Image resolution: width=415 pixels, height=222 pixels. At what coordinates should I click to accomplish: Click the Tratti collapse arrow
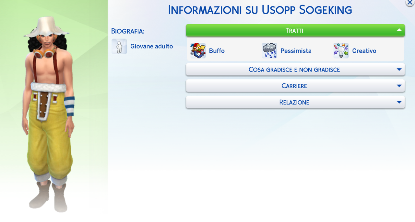(x=399, y=30)
